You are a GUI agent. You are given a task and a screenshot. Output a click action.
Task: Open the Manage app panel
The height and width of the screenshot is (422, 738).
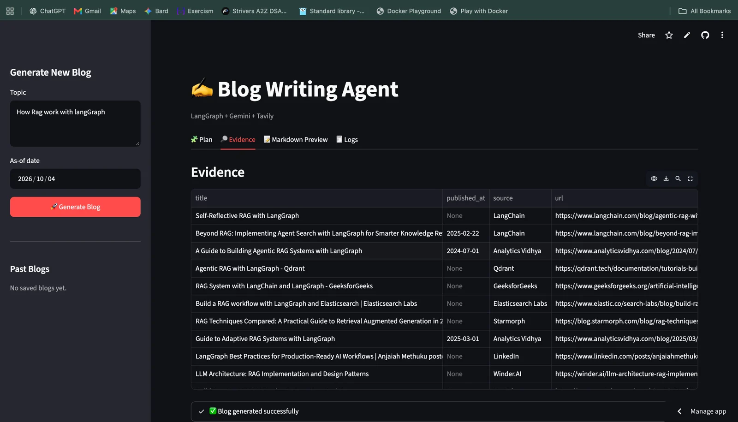[708, 411]
